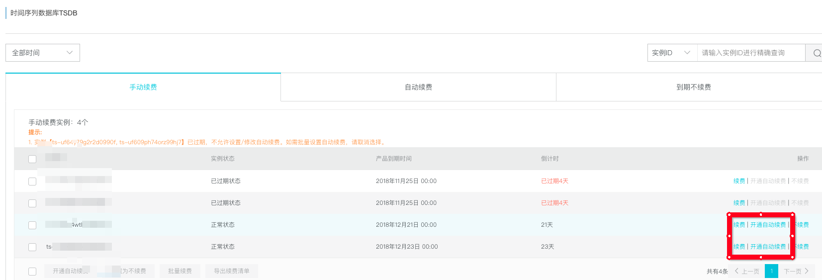Click the 实例状态 column header
Viewport: 822px width, 280px height.
click(222, 159)
